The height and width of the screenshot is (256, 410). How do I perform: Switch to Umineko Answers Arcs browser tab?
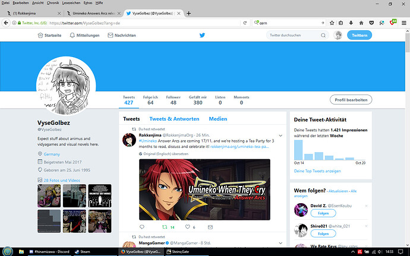click(93, 13)
